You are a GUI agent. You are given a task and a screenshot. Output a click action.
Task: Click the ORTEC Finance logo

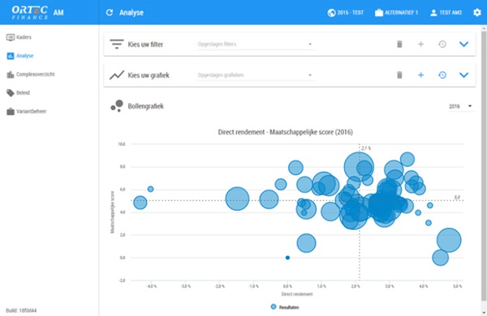[30, 12]
